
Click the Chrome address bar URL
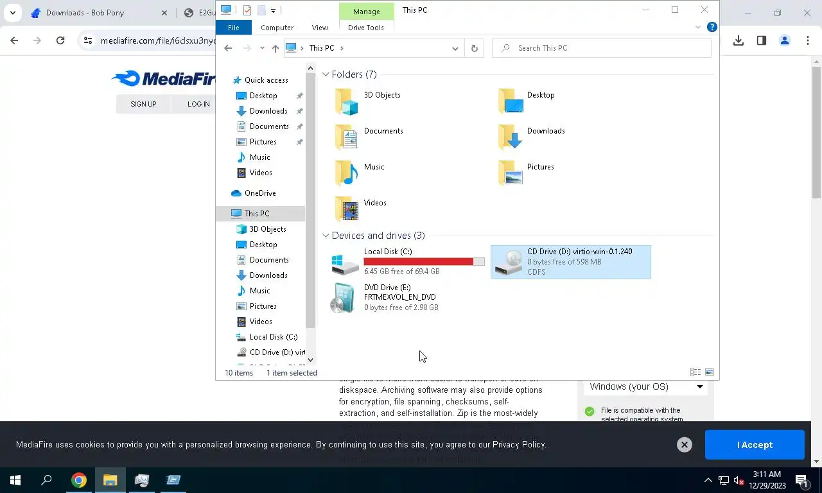coord(158,40)
